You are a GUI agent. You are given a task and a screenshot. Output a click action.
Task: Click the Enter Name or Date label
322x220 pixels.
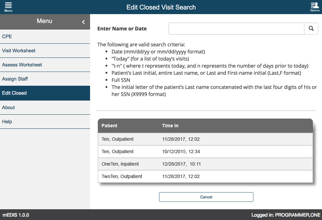coord(122,29)
